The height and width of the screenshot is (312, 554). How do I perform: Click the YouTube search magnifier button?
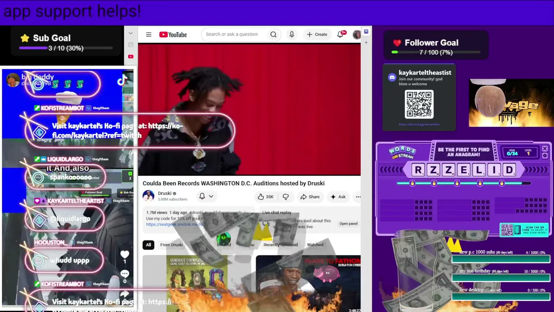[x=273, y=35]
